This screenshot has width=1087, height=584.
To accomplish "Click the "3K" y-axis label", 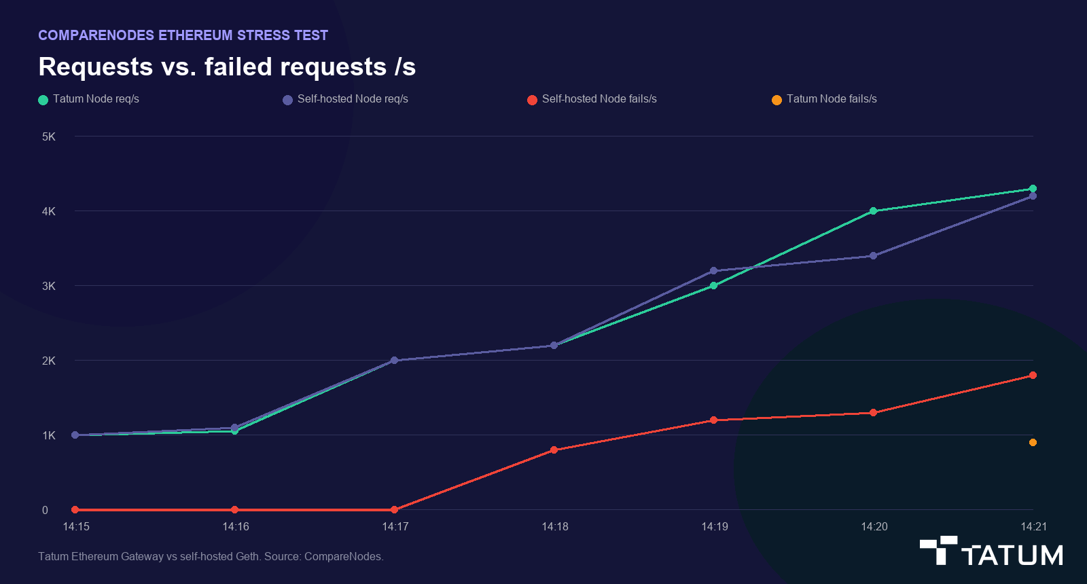I will coord(49,287).
